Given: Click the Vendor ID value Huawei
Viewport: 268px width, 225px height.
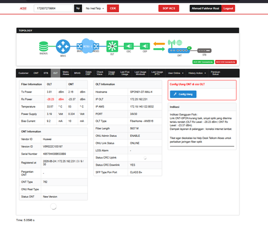Looking at the screenshot, I should click(47, 139).
